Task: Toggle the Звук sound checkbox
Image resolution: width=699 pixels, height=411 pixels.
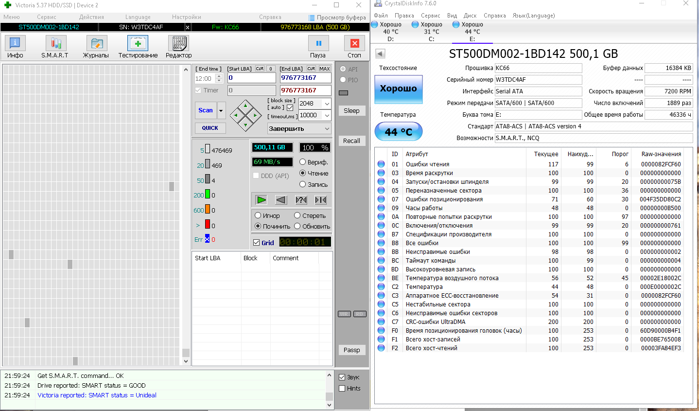Action: click(x=342, y=377)
